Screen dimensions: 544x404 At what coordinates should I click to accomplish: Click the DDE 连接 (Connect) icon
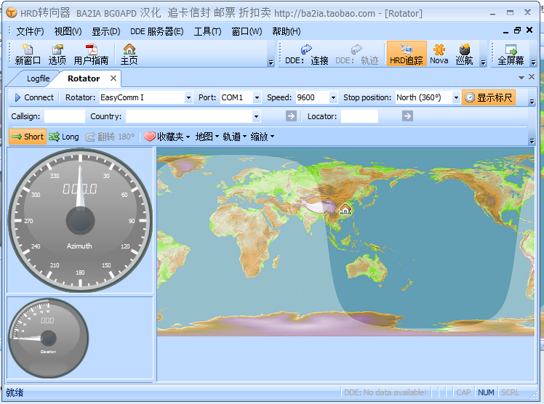coord(307,54)
